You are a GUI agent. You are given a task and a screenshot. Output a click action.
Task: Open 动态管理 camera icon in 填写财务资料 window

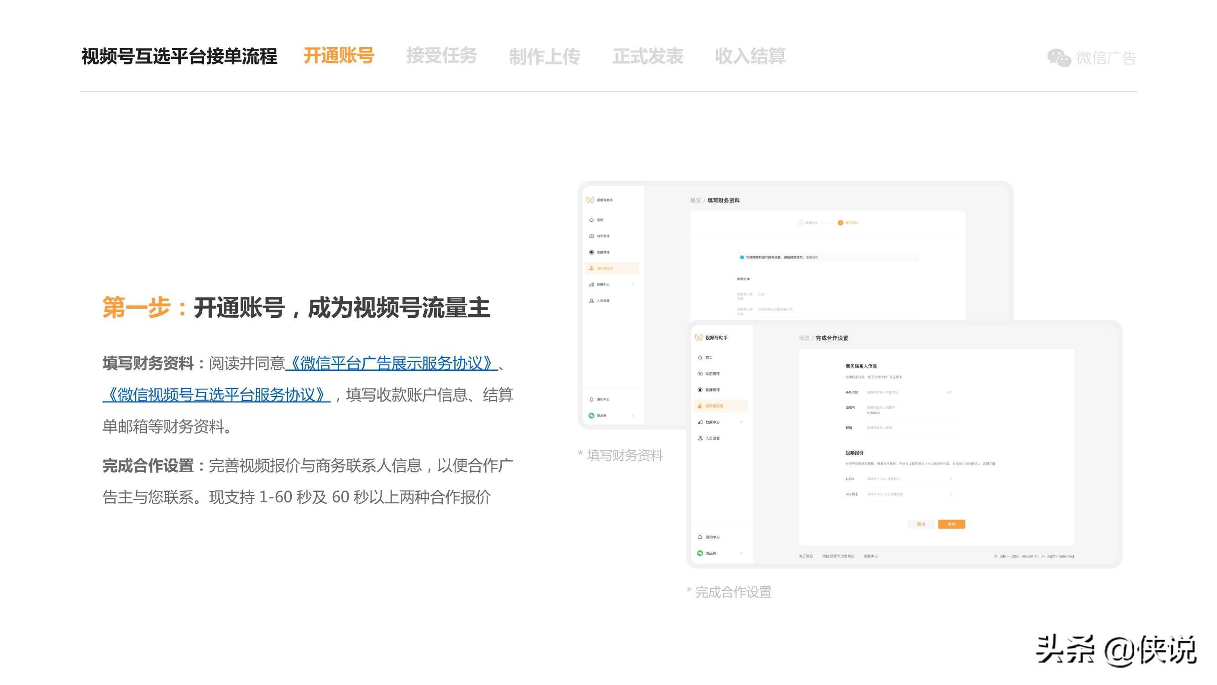tap(592, 236)
